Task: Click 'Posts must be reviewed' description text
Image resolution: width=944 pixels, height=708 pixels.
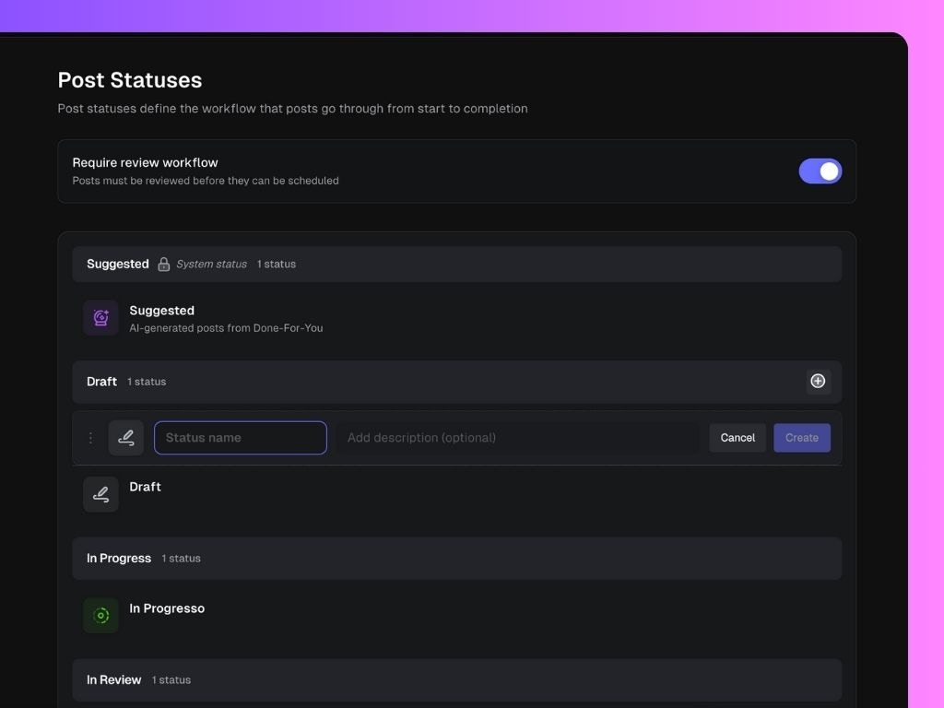Action: [x=206, y=181]
